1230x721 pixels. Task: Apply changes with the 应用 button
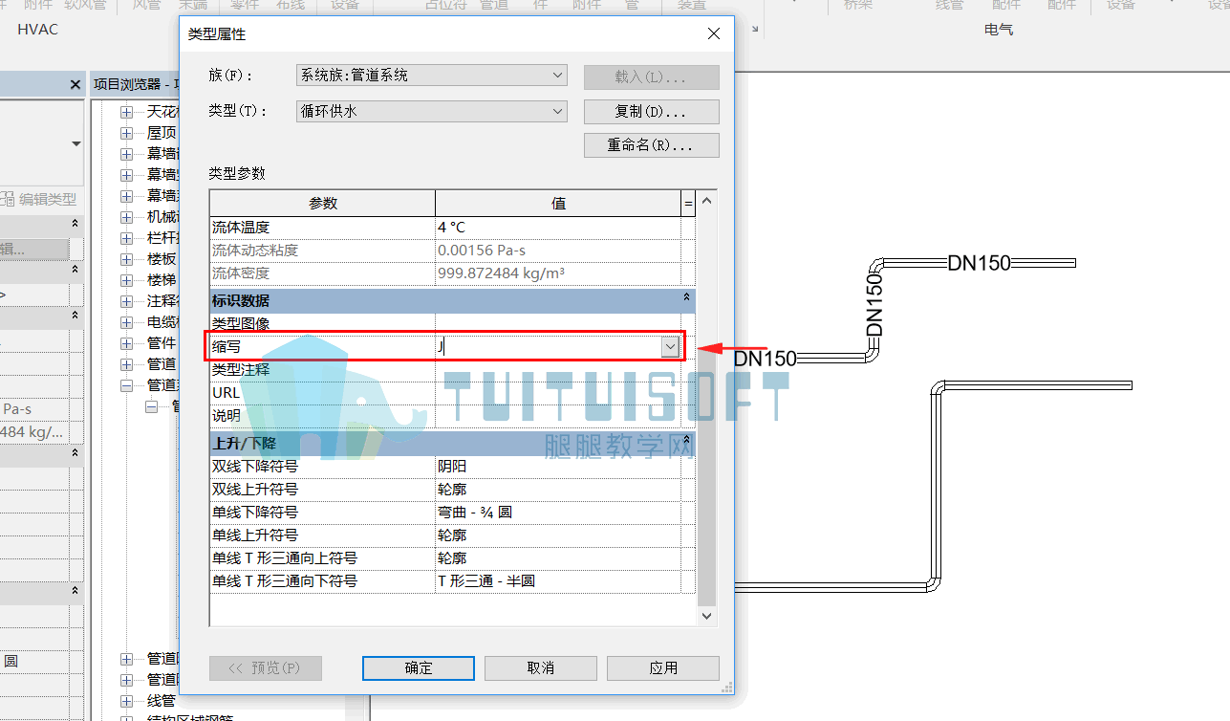[x=663, y=668]
